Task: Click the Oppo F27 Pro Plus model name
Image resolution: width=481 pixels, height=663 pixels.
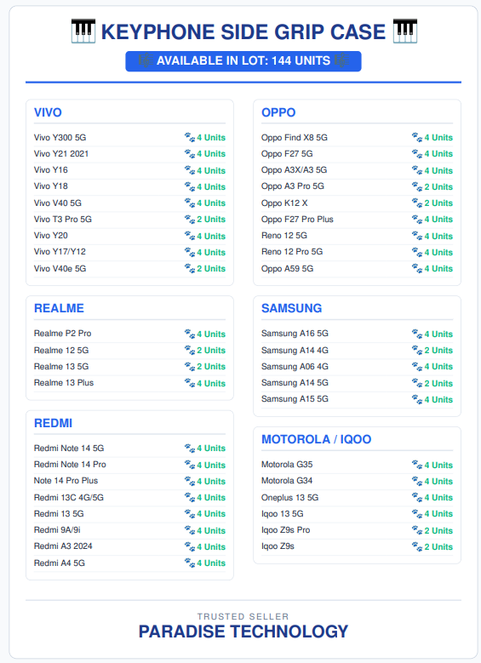Action: (297, 220)
